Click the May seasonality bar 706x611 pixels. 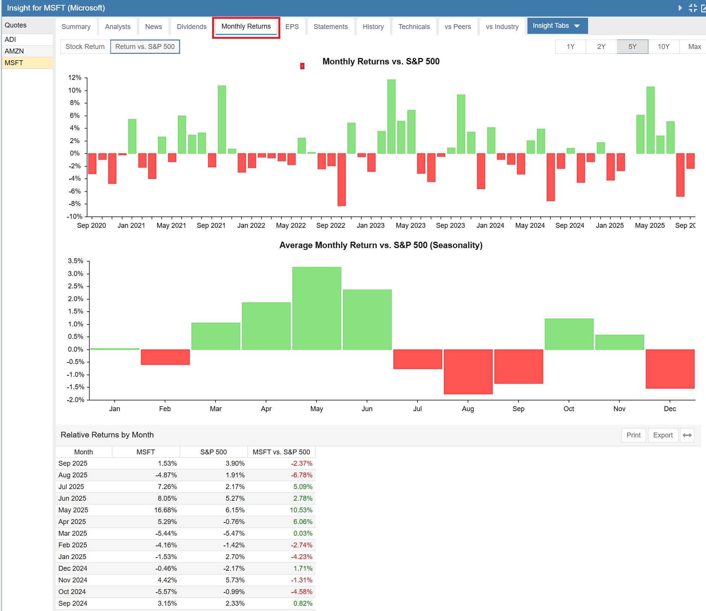point(316,308)
